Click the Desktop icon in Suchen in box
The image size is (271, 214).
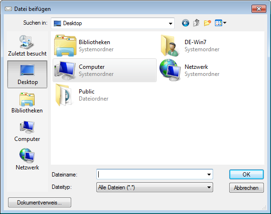(x=57, y=23)
